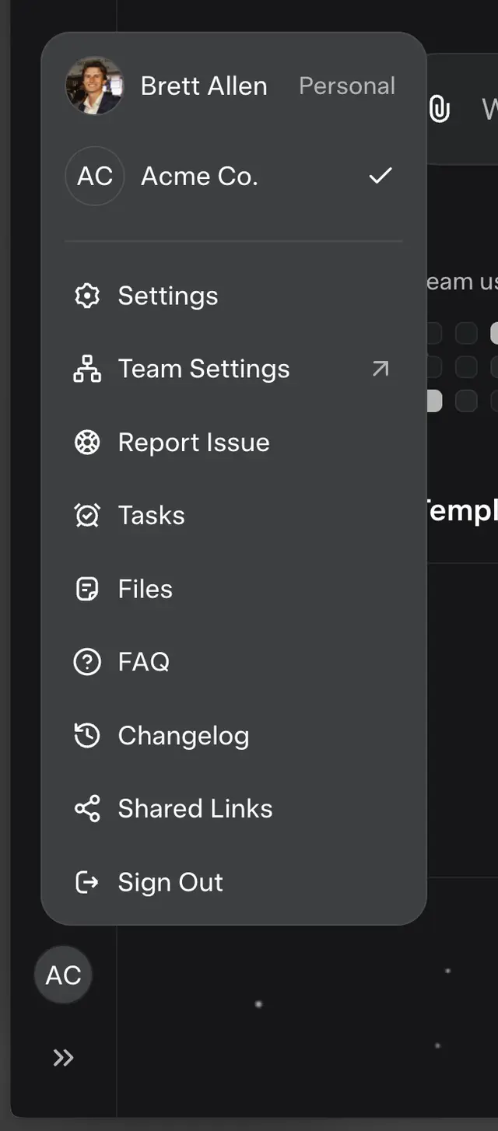The image size is (498, 1131).
Task: Click the Report Issue lifebuoy icon
Action: click(87, 442)
